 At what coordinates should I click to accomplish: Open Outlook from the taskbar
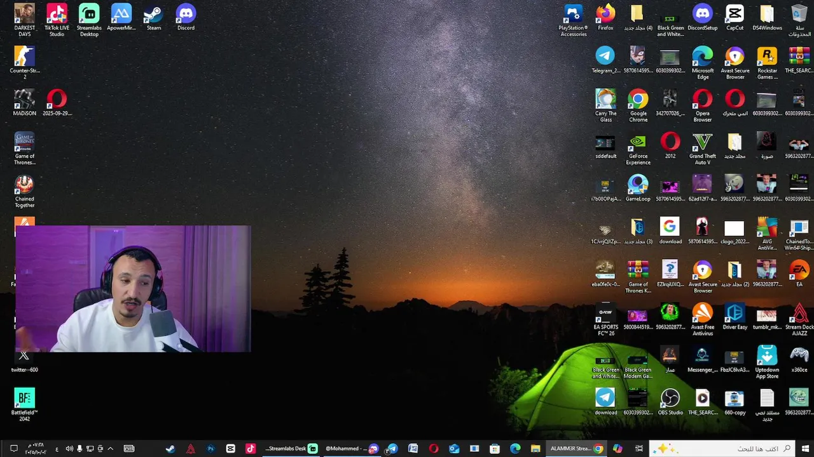coord(454,449)
